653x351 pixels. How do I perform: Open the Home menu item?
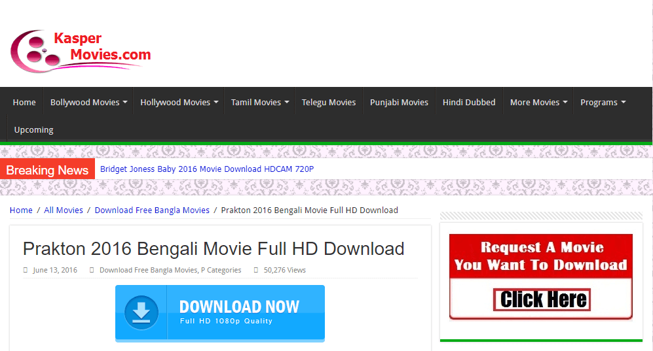(24, 102)
